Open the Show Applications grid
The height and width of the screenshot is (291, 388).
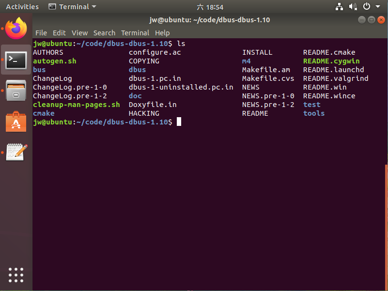pyautogui.click(x=16, y=275)
